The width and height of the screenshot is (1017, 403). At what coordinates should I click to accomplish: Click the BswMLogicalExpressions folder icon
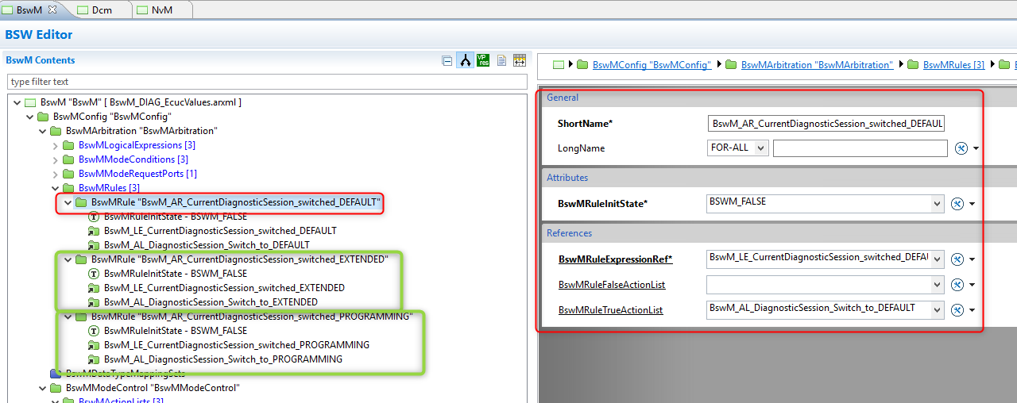click(x=68, y=145)
